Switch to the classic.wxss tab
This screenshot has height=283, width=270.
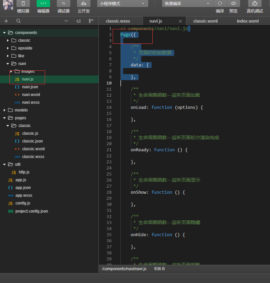(118, 21)
